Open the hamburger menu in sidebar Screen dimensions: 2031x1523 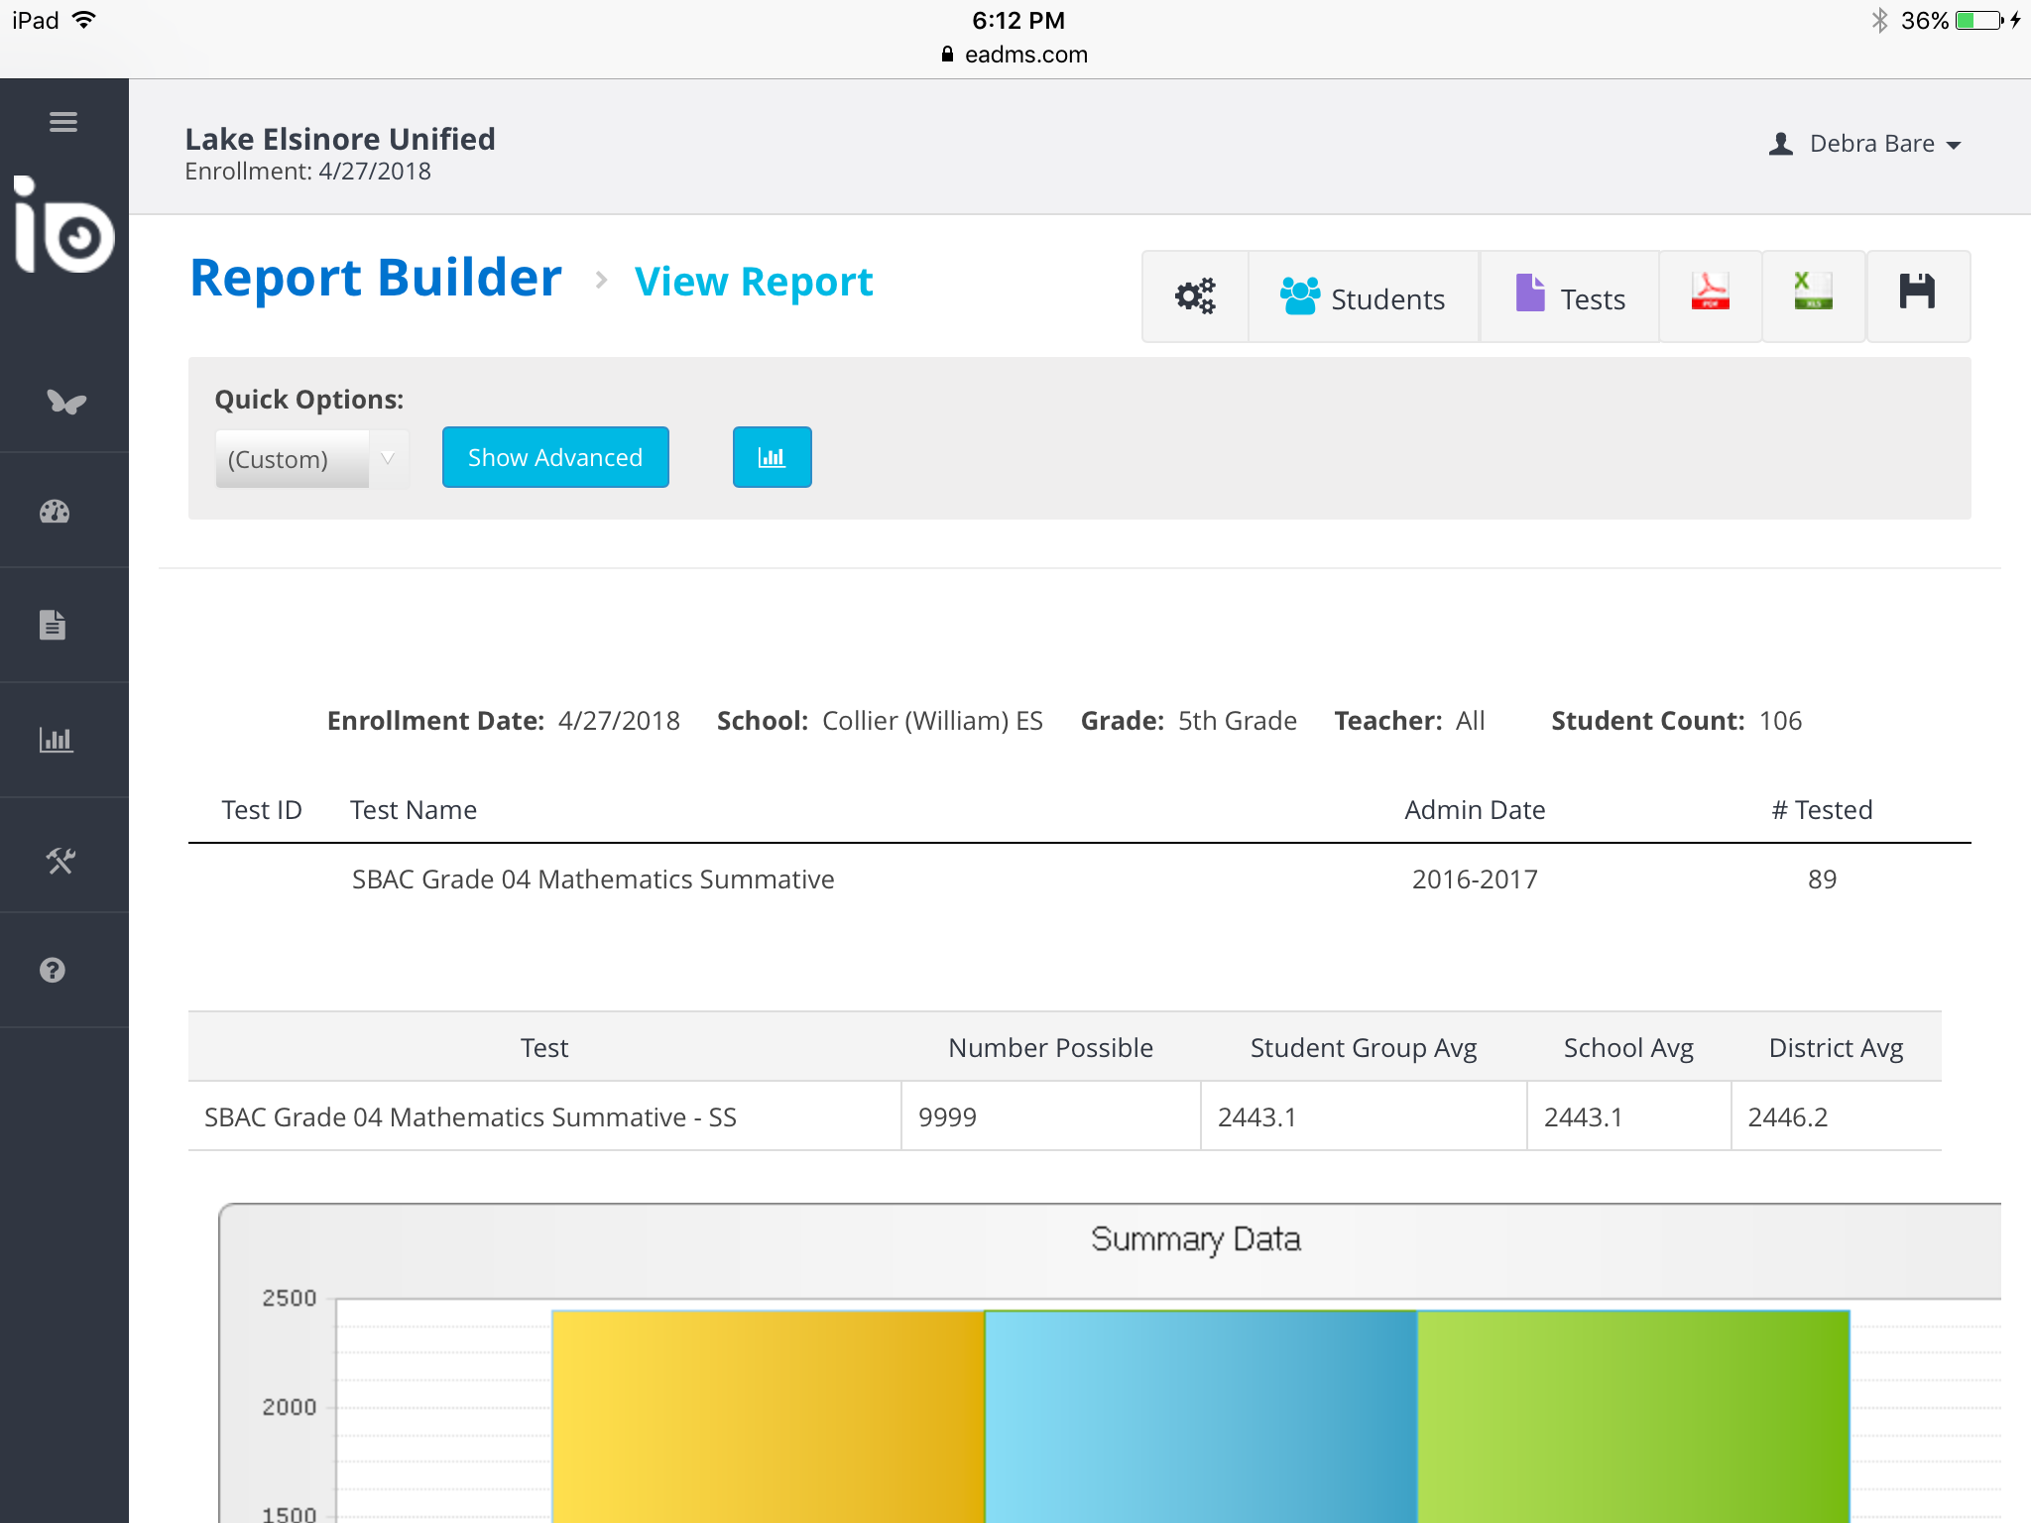pyautogui.click(x=63, y=122)
